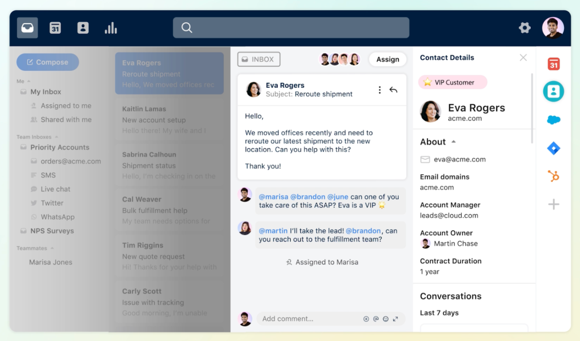Open the calendar icon in top navigation
The width and height of the screenshot is (580, 341).
click(x=55, y=28)
